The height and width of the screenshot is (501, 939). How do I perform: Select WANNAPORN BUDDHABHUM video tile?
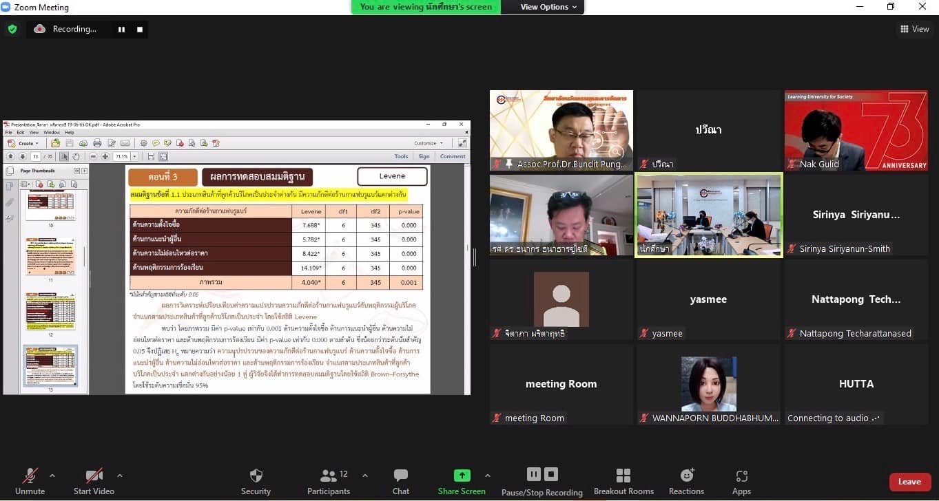click(708, 384)
